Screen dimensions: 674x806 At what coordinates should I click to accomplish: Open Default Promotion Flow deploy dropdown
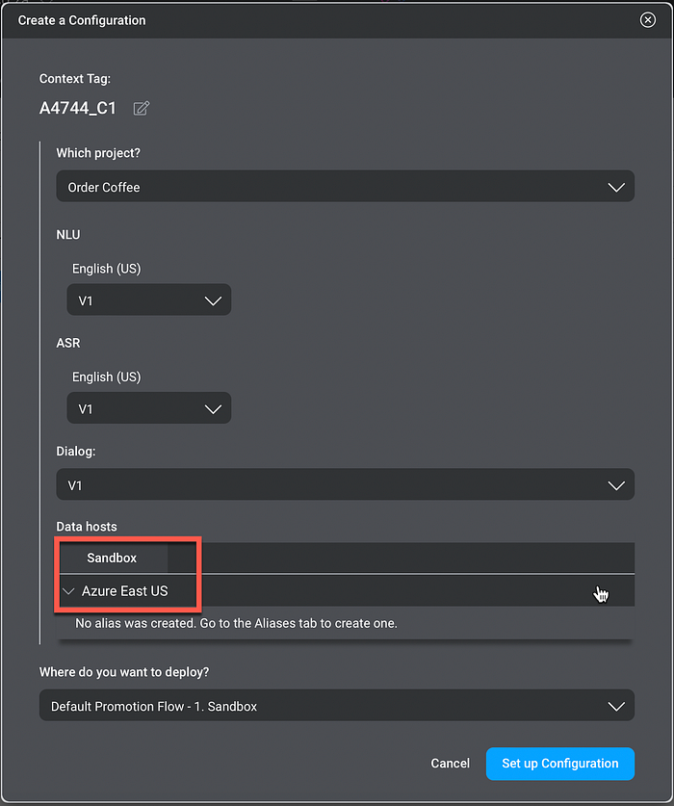[337, 705]
